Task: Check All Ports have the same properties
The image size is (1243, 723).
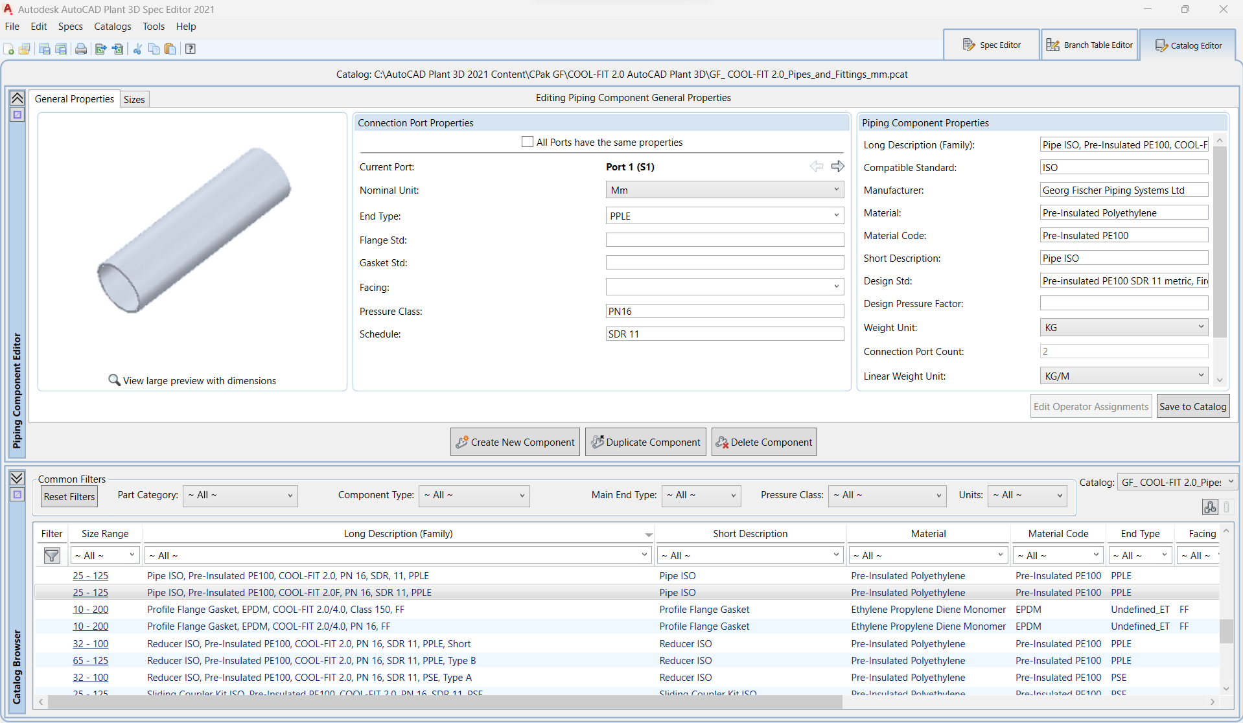Action: (x=528, y=142)
